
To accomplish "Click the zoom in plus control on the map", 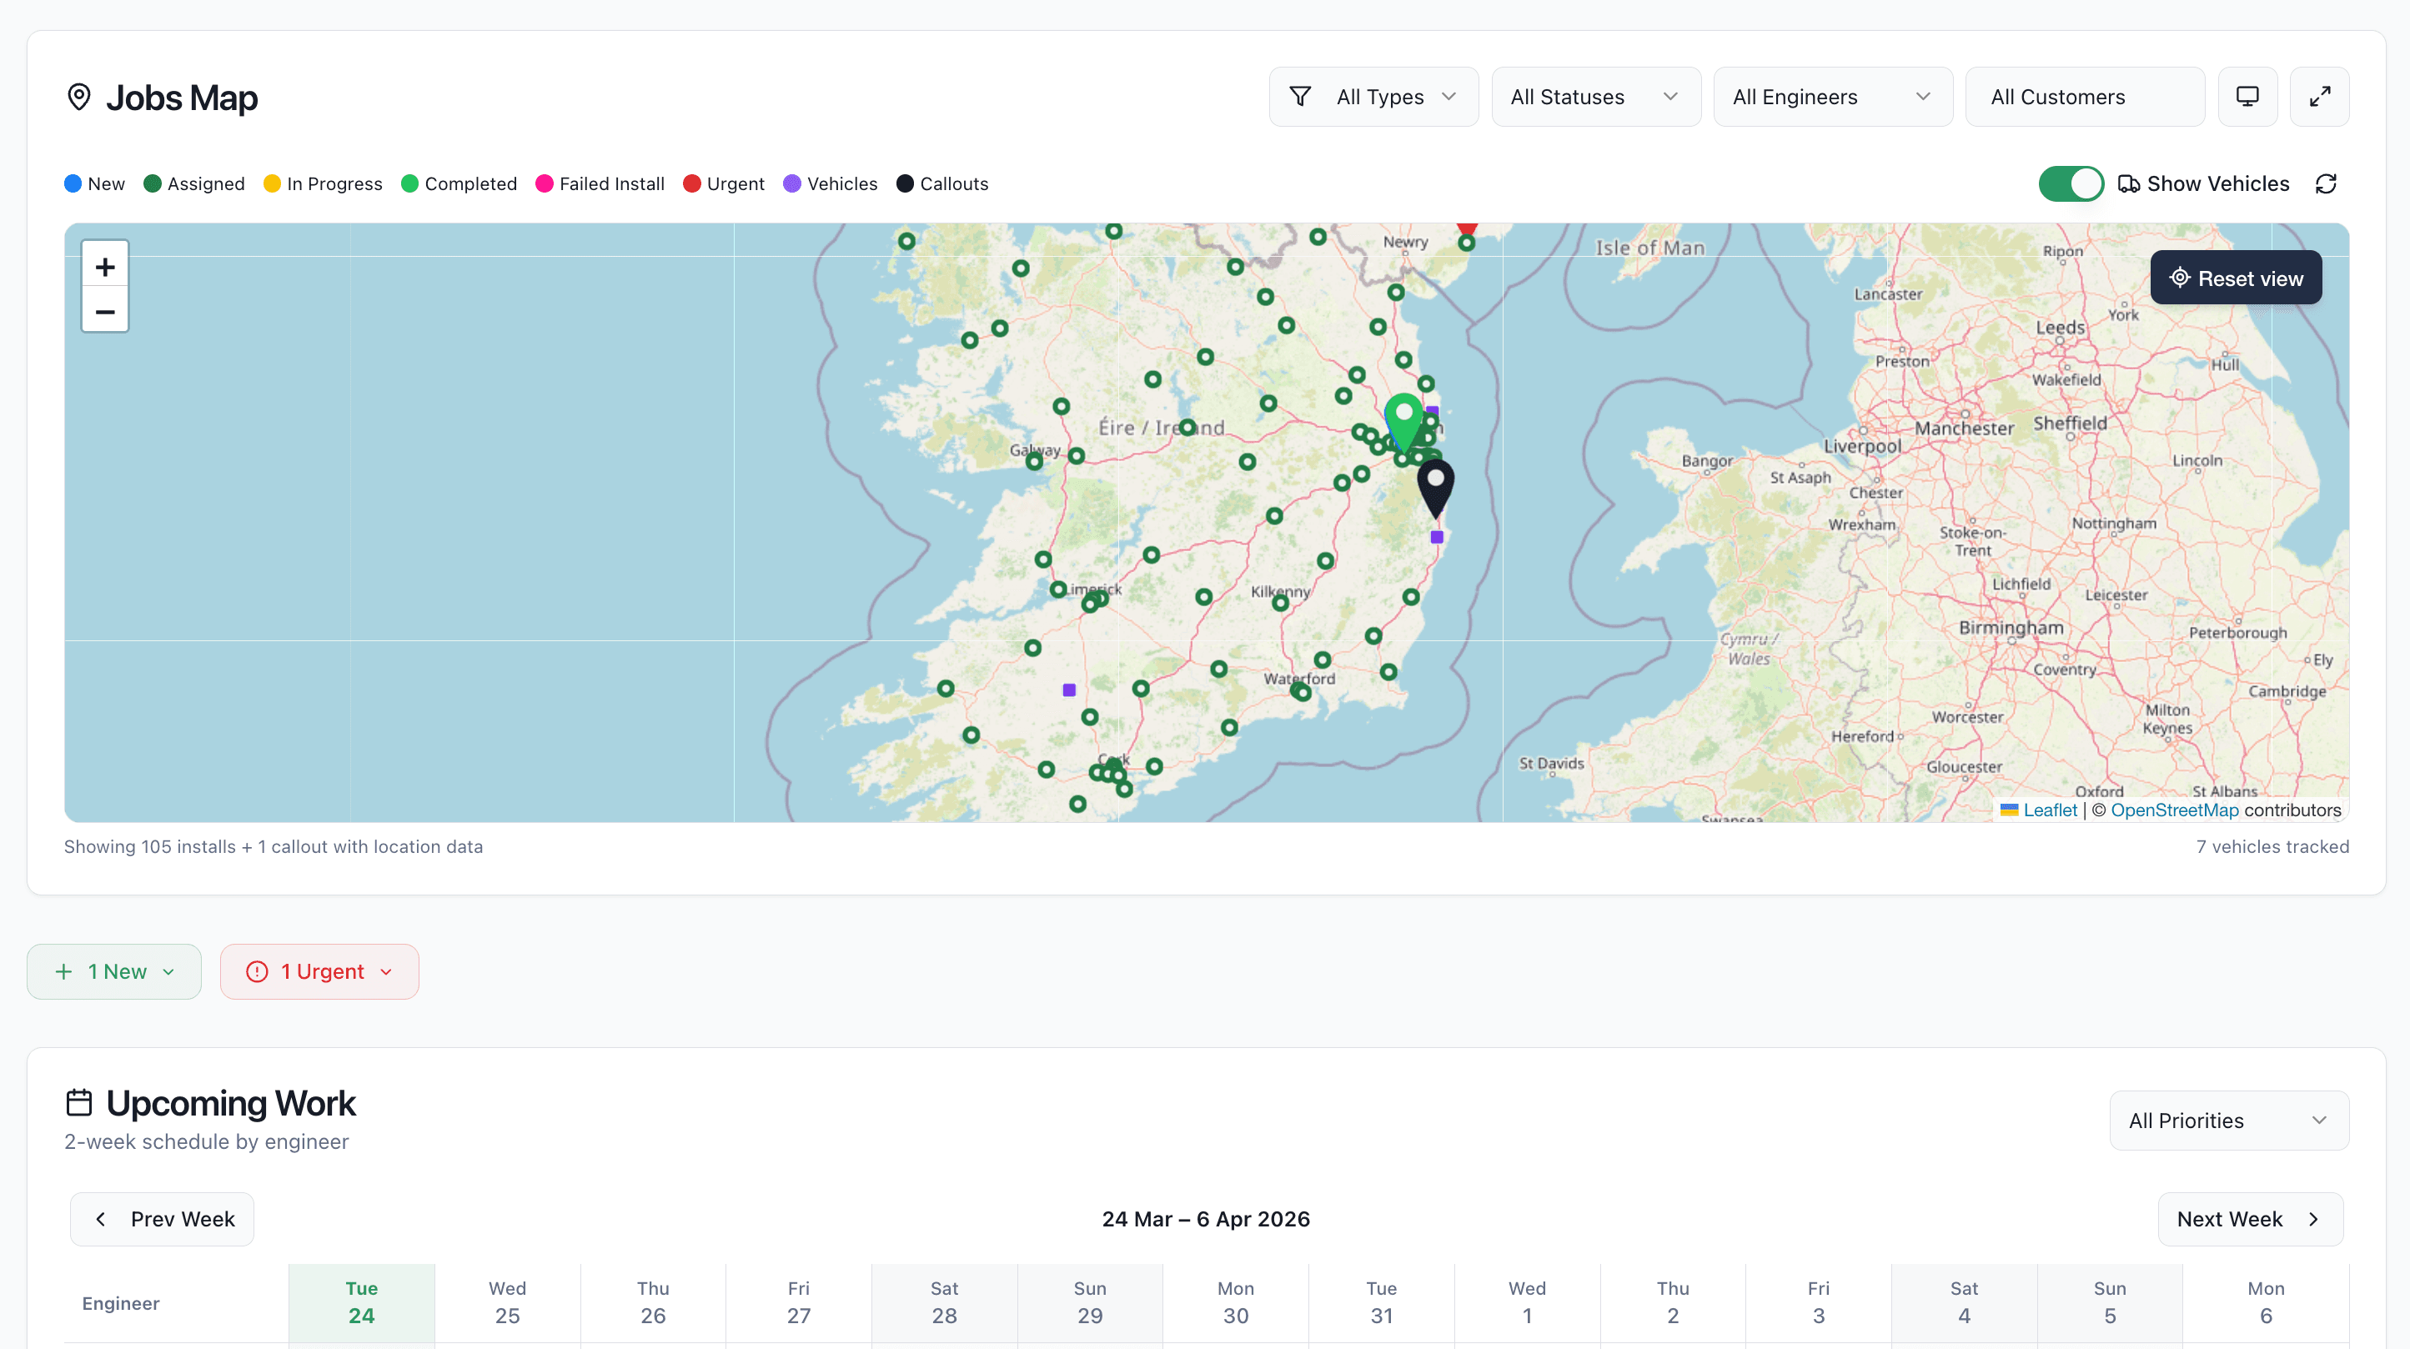I will [x=104, y=266].
